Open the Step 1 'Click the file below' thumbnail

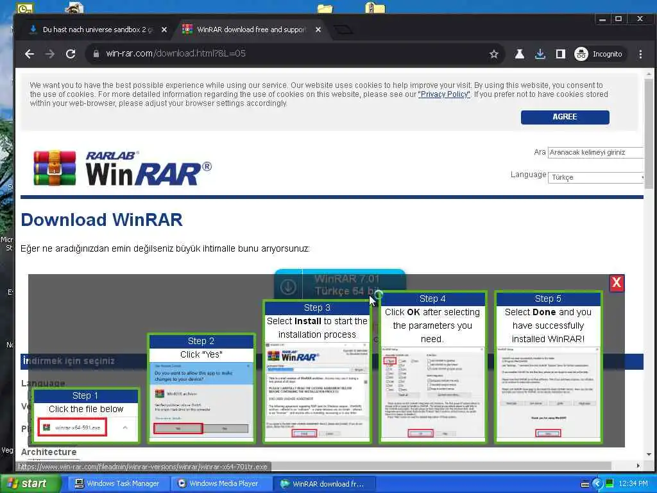pos(86,415)
